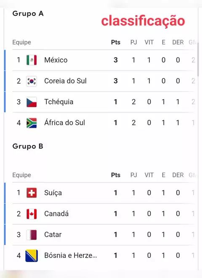Image resolution: width=202 pixels, height=278 pixels.
Task: Open the Tchéquia team name
Action: pyautogui.click(x=58, y=102)
